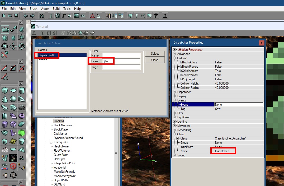Open the Music browser with the note icon
The height and width of the screenshot is (186, 284).
[64, 16]
